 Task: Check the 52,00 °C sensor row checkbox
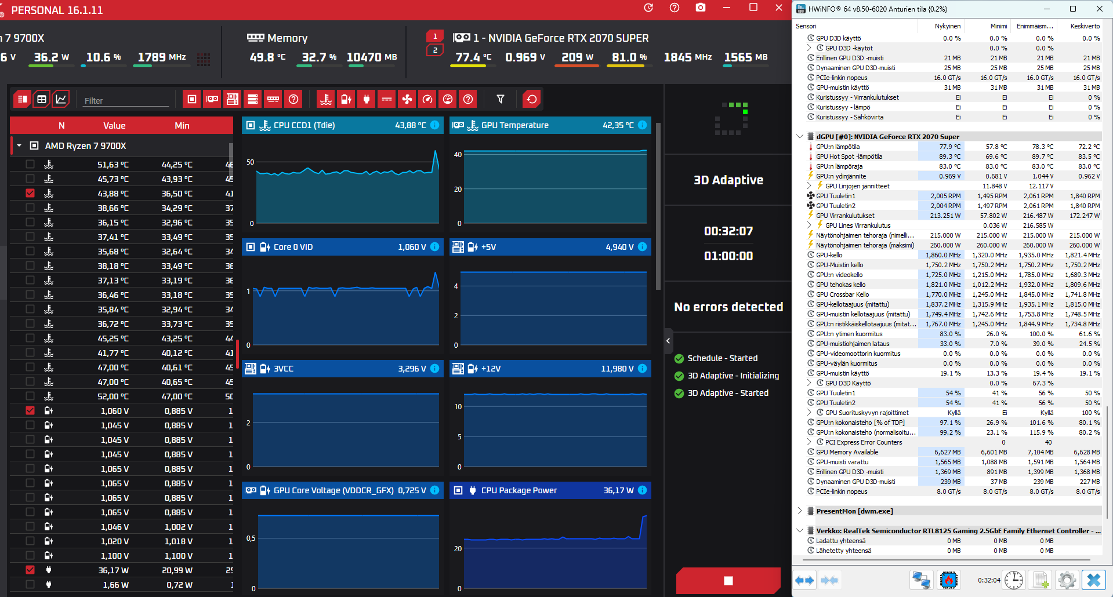click(x=30, y=396)
